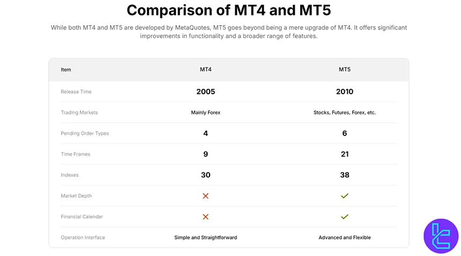Click the Indexes row label
The width and height of the screenshot is (461, 256).
70,175
